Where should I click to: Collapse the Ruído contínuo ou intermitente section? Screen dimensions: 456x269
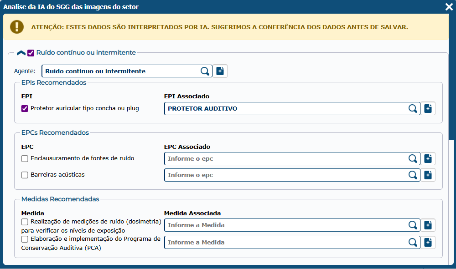tap(21, 53)
